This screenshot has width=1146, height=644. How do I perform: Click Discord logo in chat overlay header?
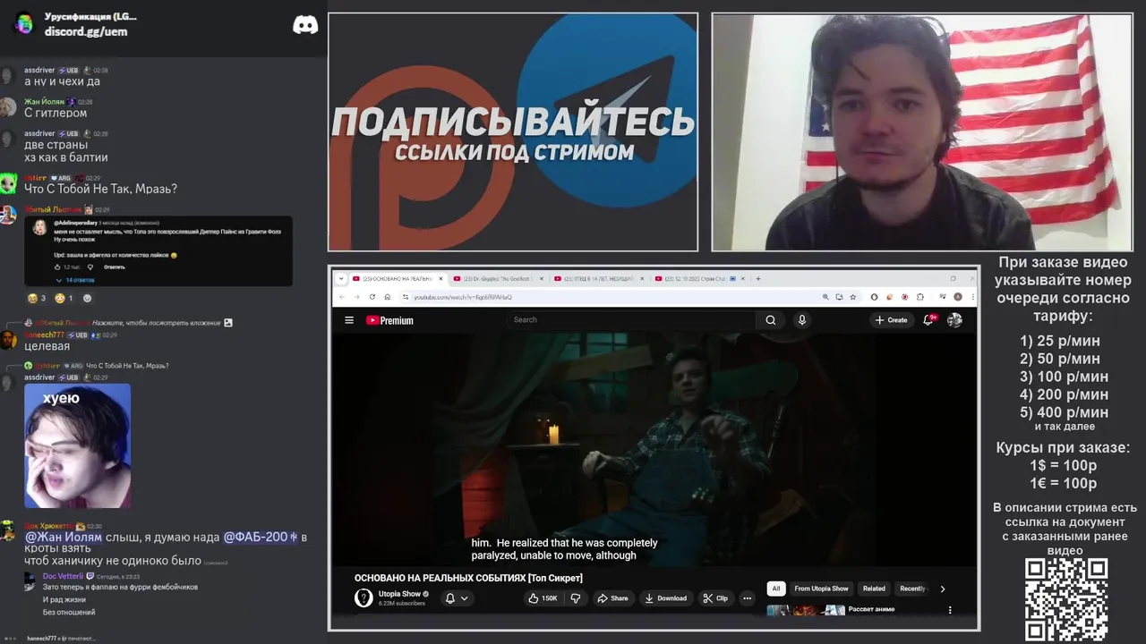point(305,25)
